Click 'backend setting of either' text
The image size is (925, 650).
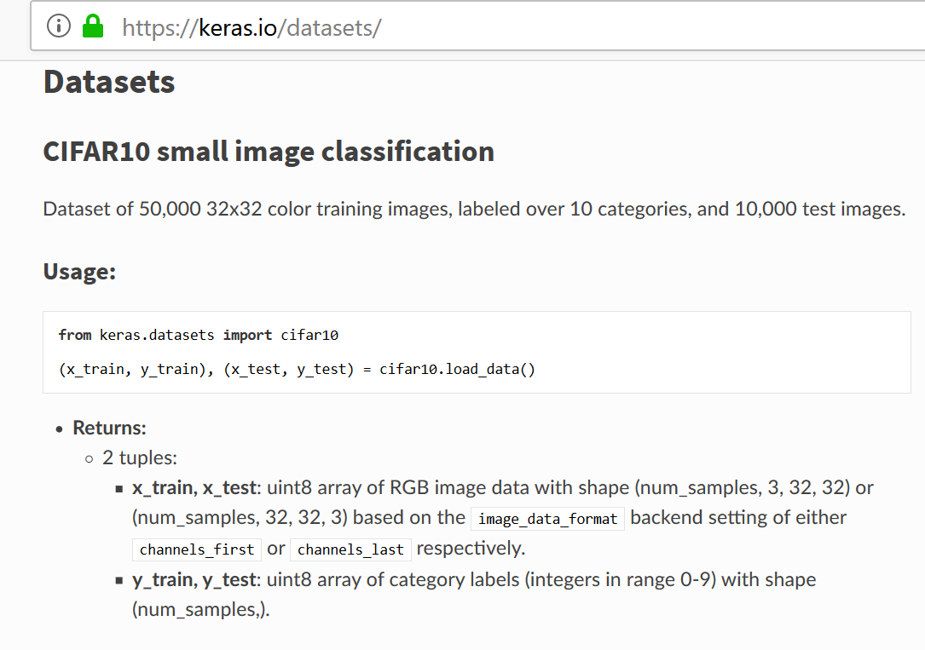[738, 517]
